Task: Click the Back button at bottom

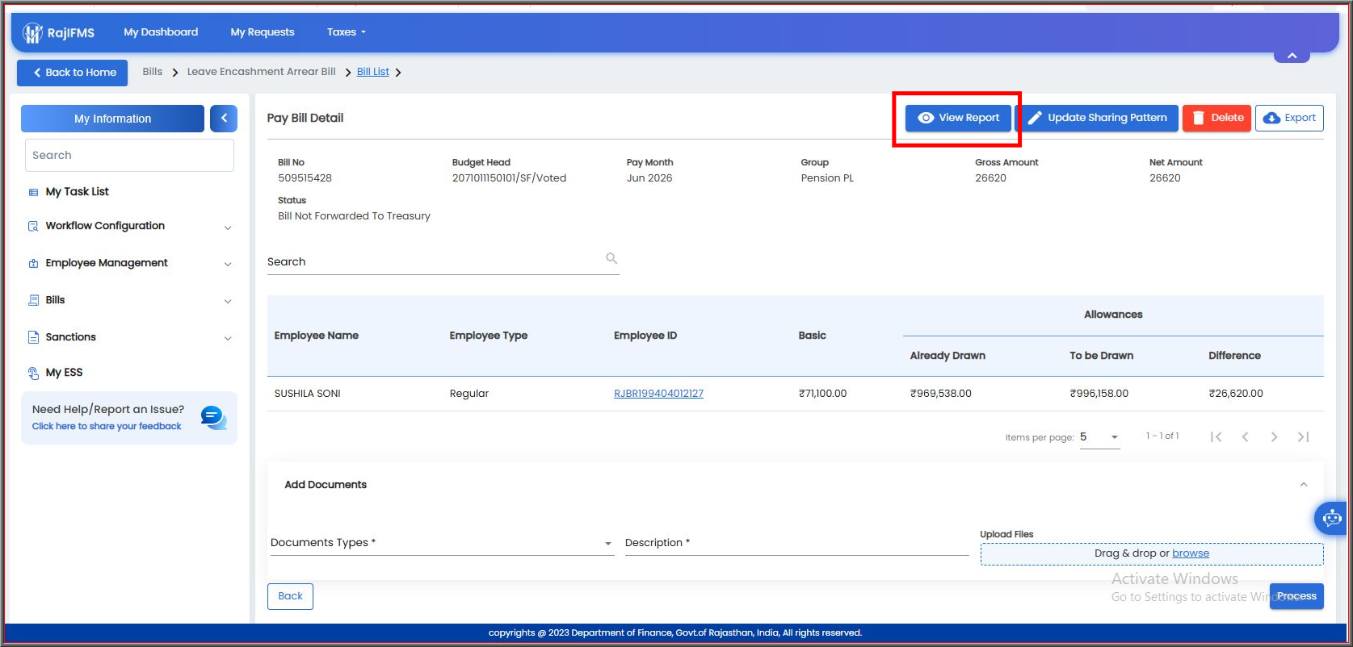Action: click(290, 596)
